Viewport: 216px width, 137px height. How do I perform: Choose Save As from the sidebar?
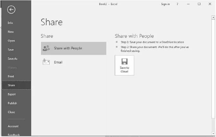(x=13, y=59)
